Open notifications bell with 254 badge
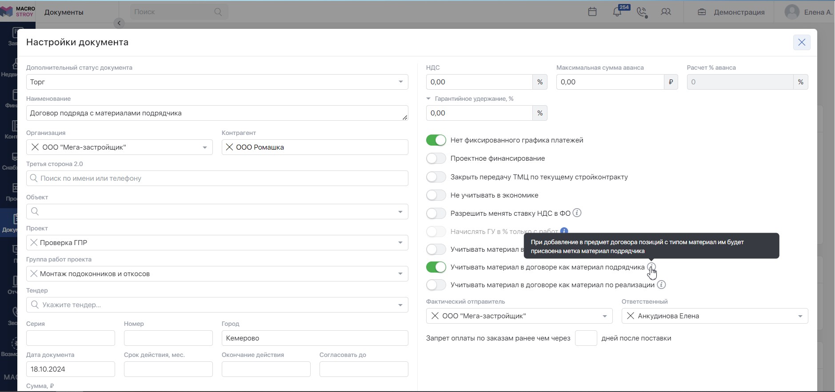 (618, 12)
